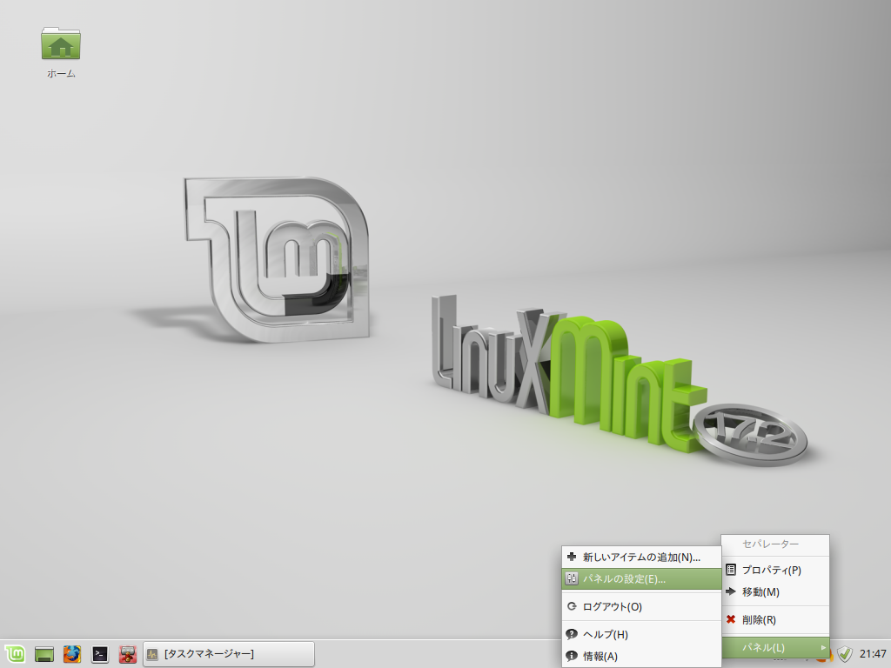Click the red file manager launcher icon
Viewport: 891px width, 668px height.
tap(127, 653)
